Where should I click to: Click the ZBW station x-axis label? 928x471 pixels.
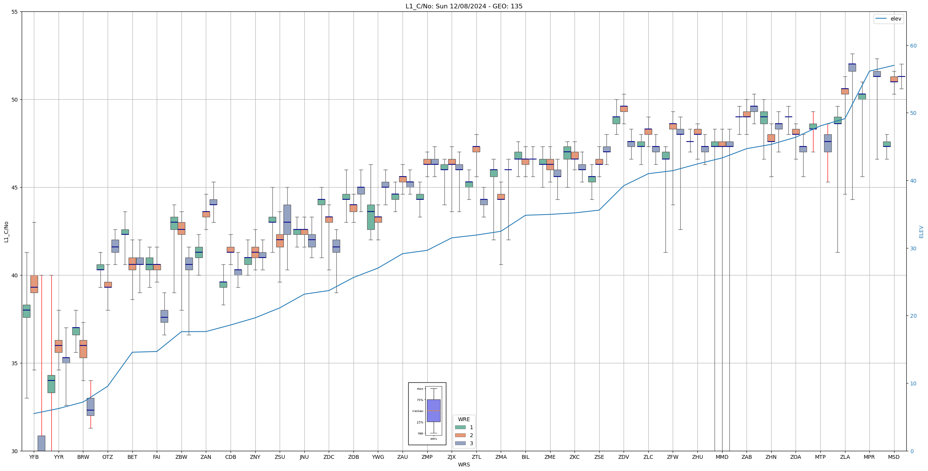pyautogui.click(x=181, y=457)
